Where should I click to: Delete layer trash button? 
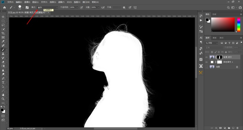tap(237, 128)
